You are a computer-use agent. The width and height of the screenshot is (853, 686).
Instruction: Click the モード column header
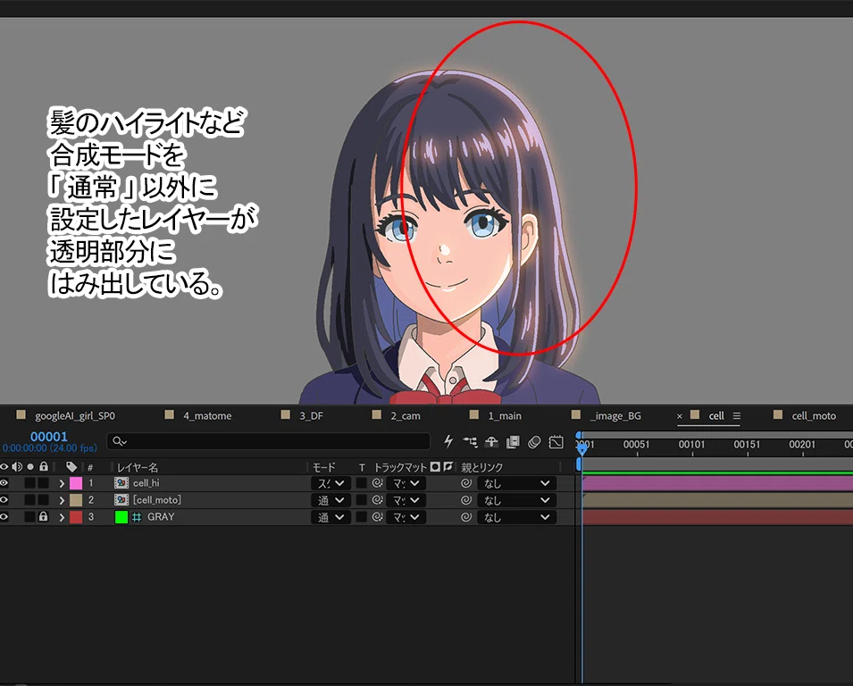tap(323, 467)
